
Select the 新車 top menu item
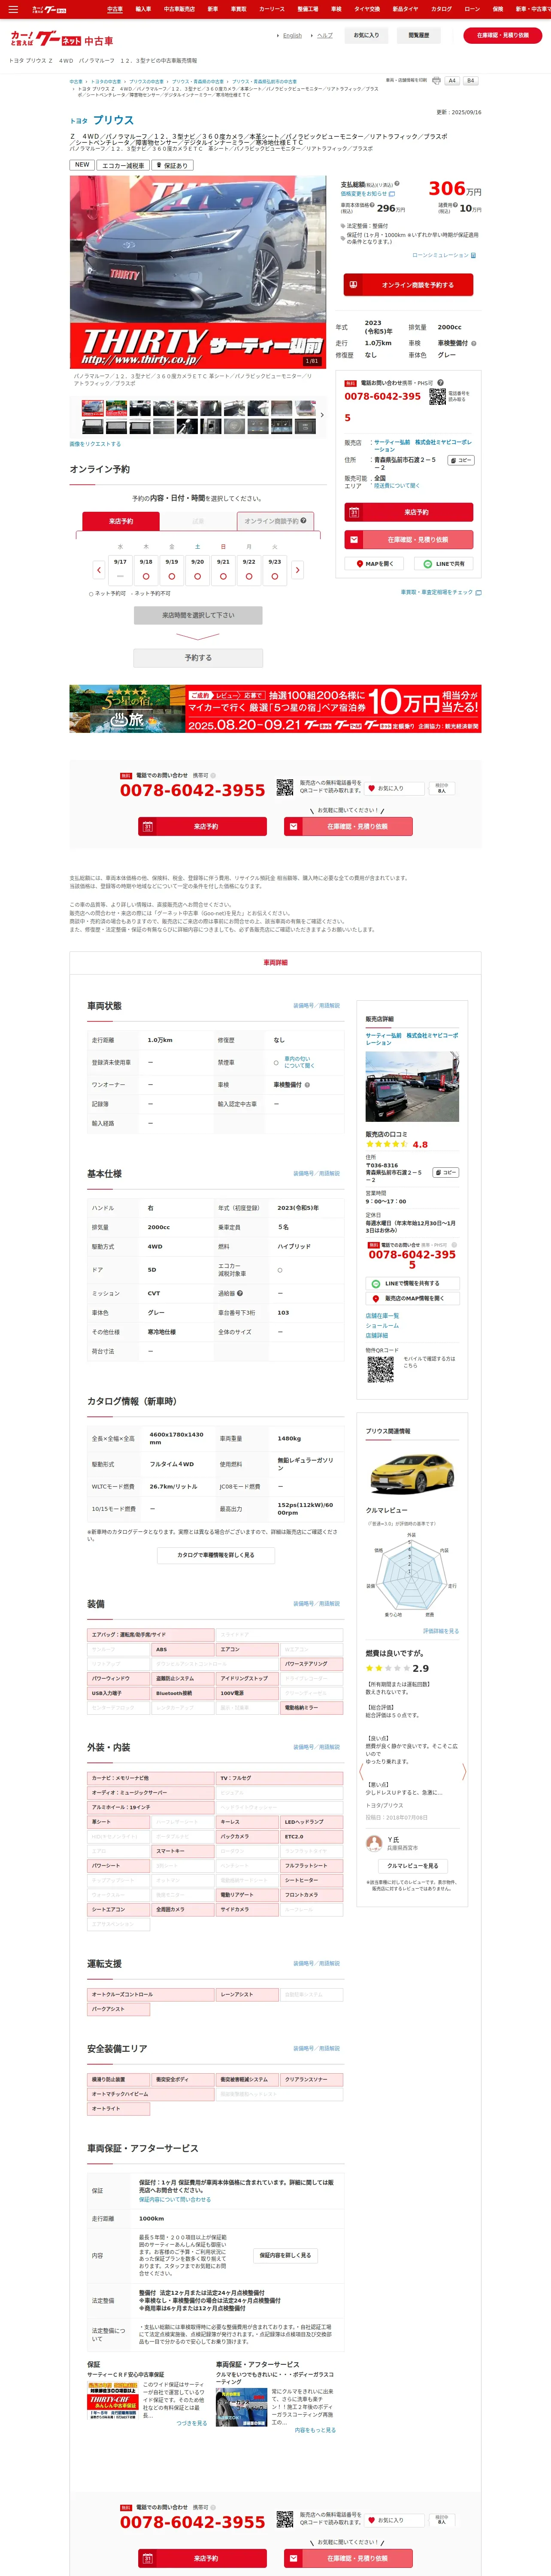(x=213, y=9)
